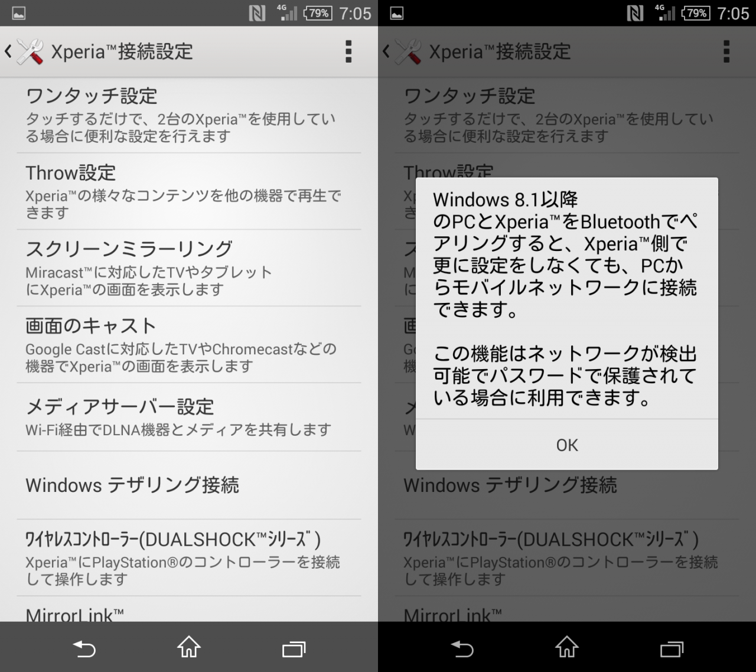Open スクリーンミラーリング on left screen
This screenshot has height=672, width=756.
click(x=189, y=268)
